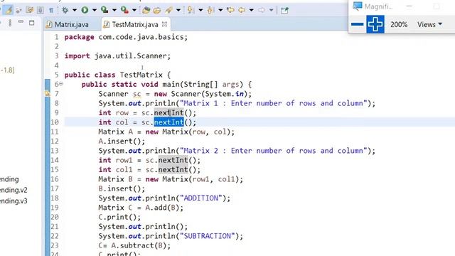Maximize the left side panel
The width and height of the screenshot is (455, 256).
pos(31,23)
